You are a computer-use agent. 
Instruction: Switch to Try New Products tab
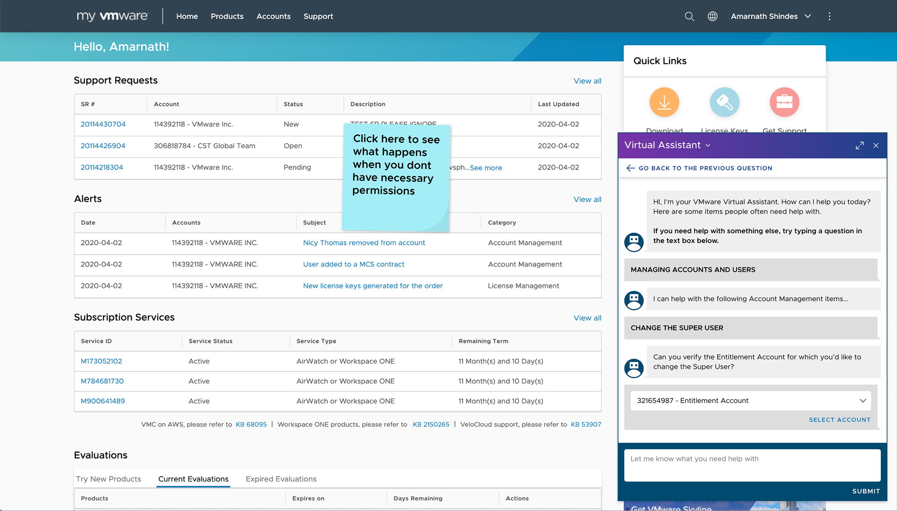[x=108, y=479]
